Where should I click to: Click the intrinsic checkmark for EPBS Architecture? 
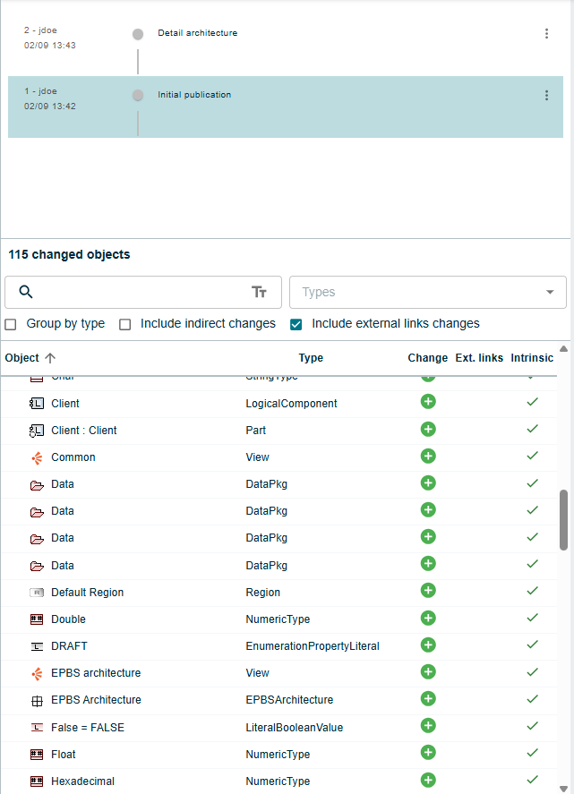pos(532,699)
